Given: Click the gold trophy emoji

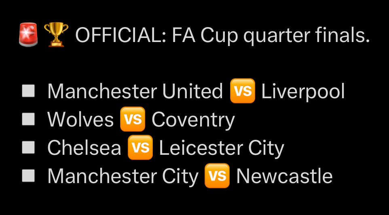Looking at the screenshot, I should [55, 35].
